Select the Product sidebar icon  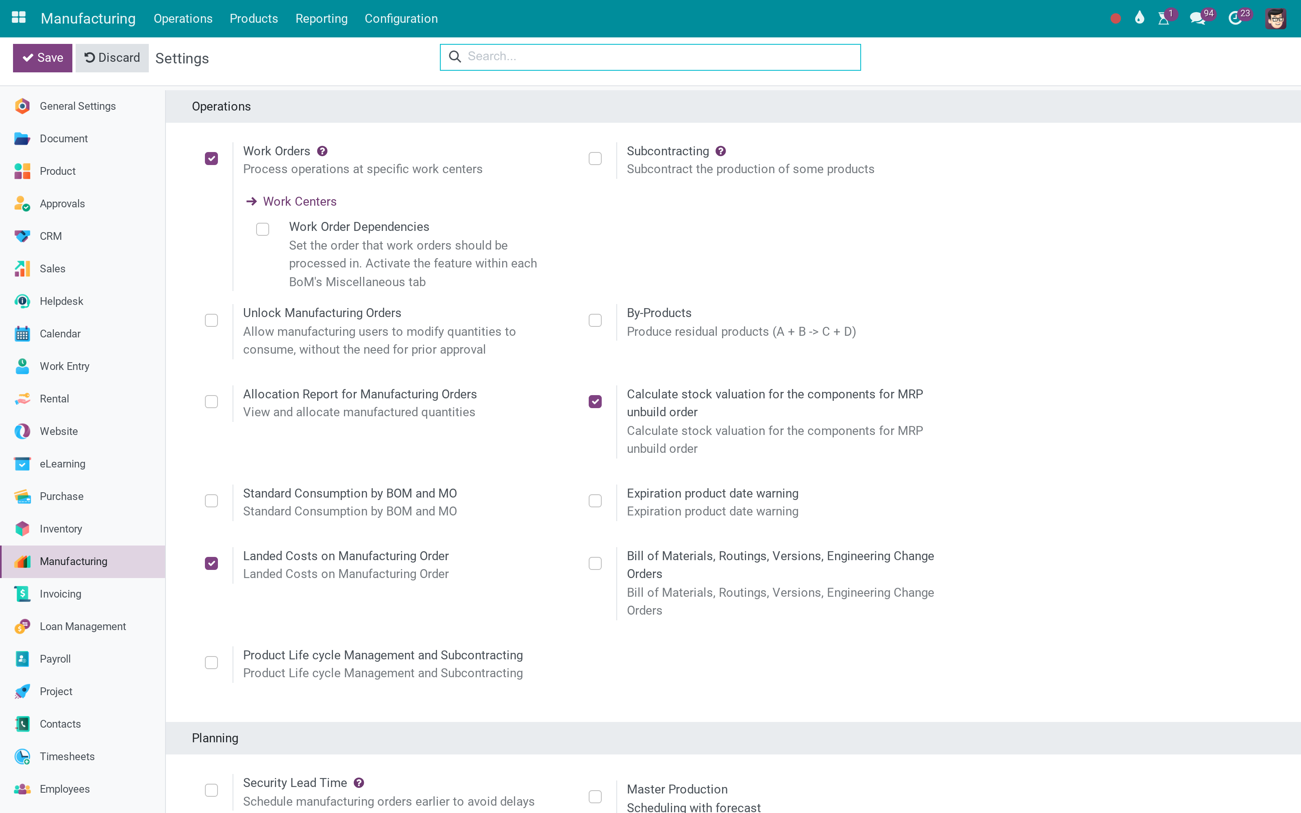point(22,171)
